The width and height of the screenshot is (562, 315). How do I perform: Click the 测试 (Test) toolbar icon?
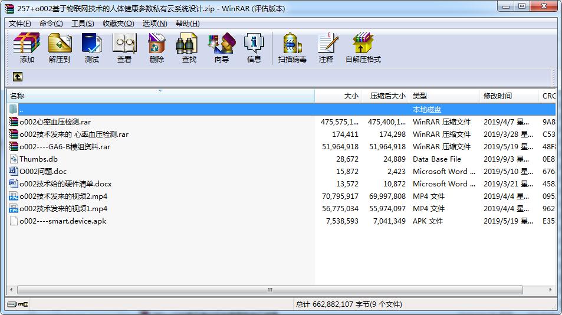pos(92,48)
